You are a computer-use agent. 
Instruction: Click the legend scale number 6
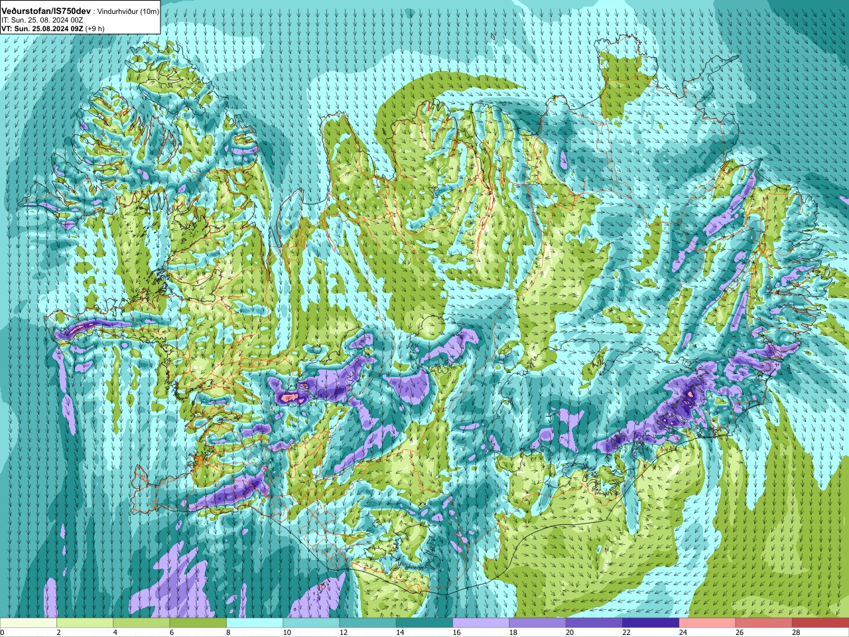171,632
